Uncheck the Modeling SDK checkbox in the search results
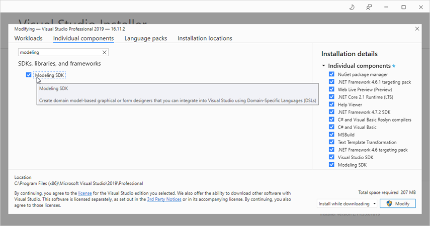This screenshot has height=226, width=430. (29, 75)
